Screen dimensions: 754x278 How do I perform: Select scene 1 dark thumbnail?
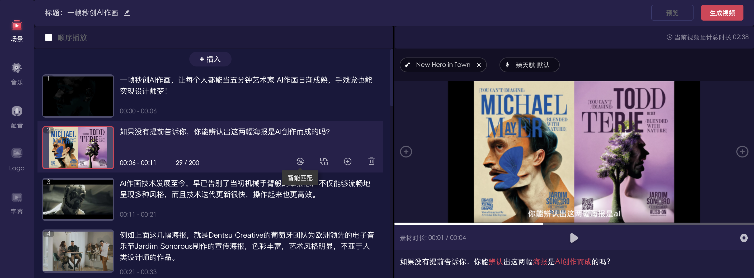(x=78, y=96)
